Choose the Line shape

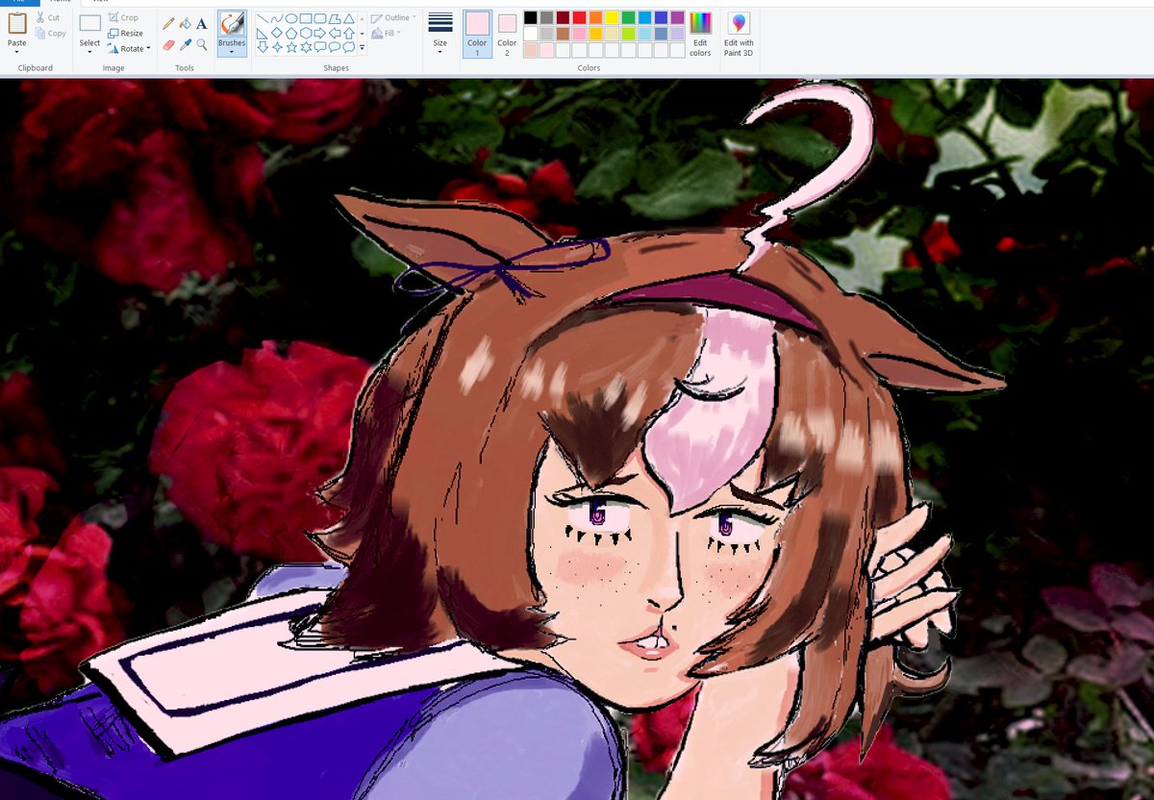pyautogui.click(x=263, y=18)
